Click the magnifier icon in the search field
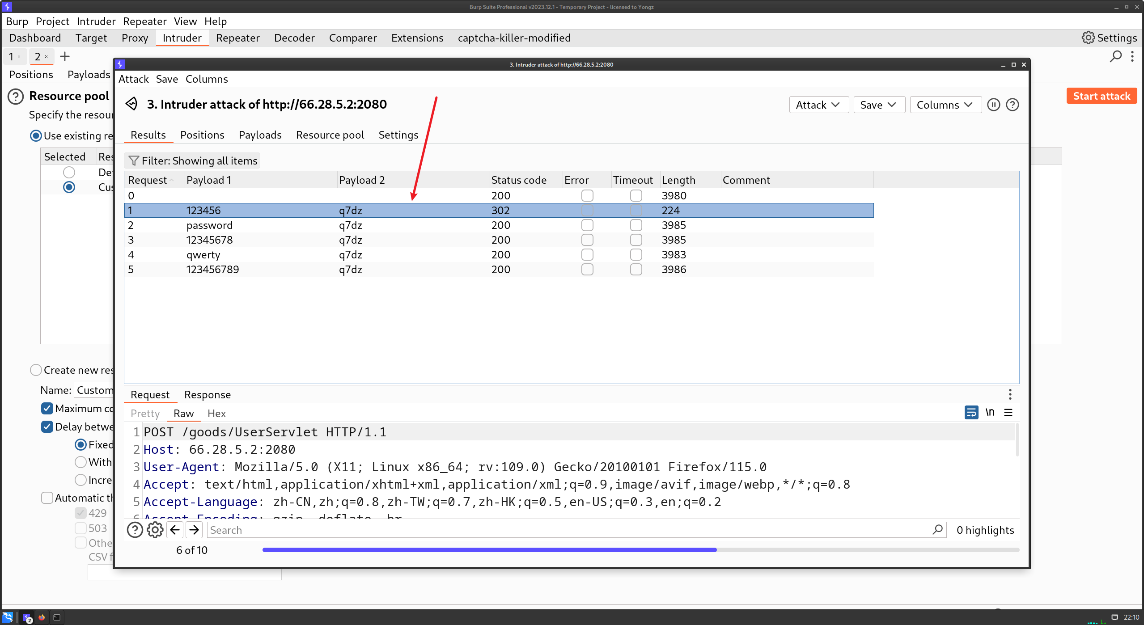This screenshot has width=1144, height=625. point(937,530)
